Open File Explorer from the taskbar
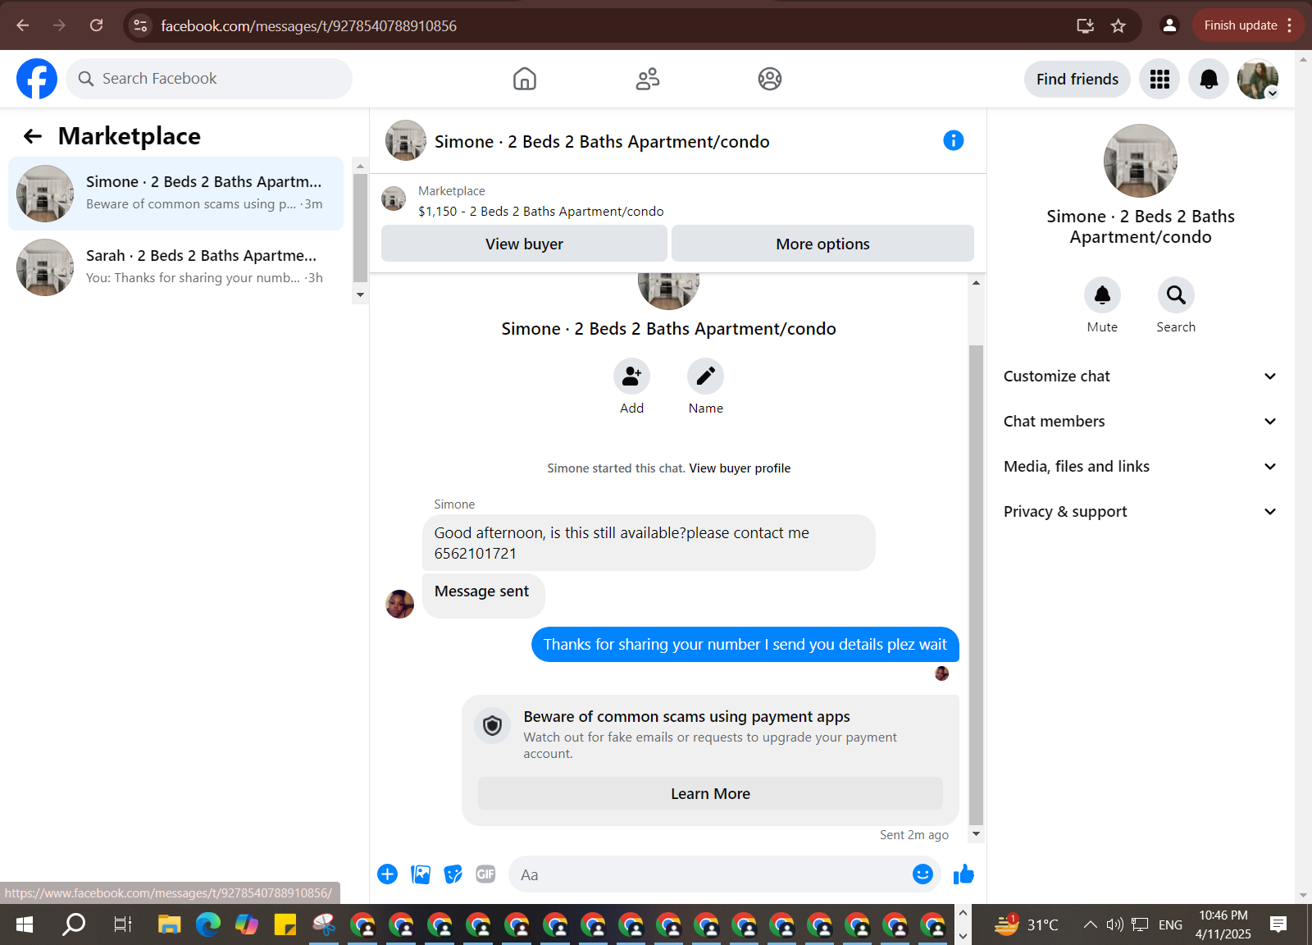The image size is (1312, 945). tap(170, 924)
